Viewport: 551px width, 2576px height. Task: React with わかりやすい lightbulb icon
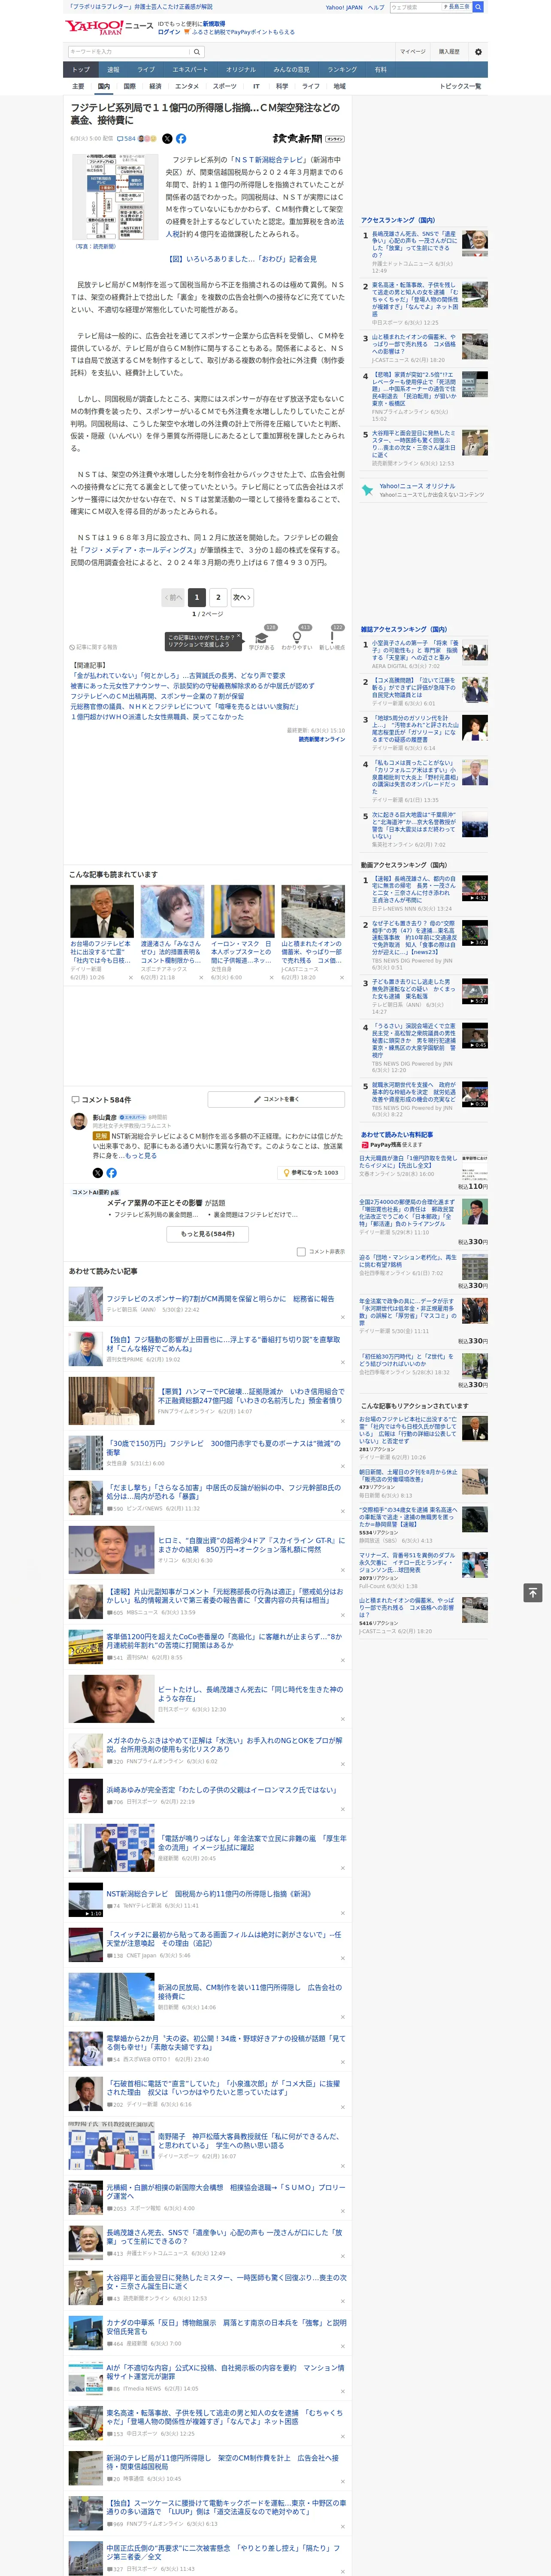297,637
